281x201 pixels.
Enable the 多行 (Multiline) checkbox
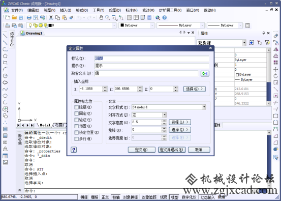click(77, 139)
